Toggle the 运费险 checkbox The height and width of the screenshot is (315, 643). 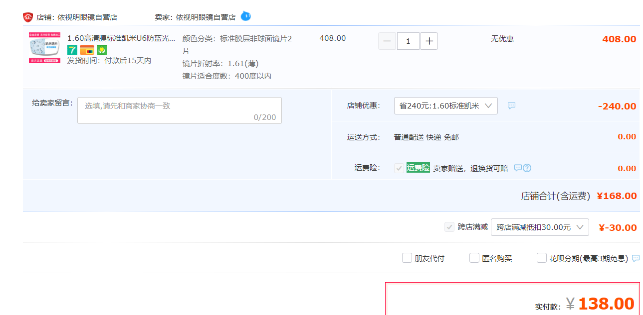point(399,168)
